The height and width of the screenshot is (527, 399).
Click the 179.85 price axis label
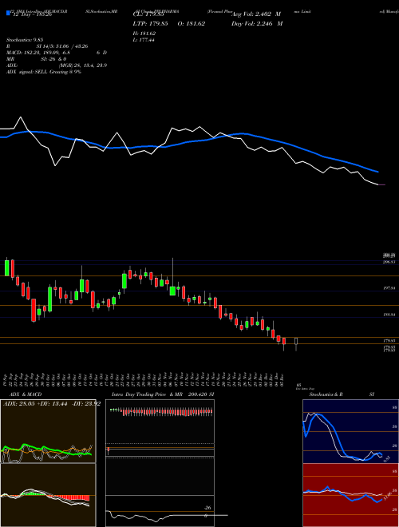[x=389, y=340]
